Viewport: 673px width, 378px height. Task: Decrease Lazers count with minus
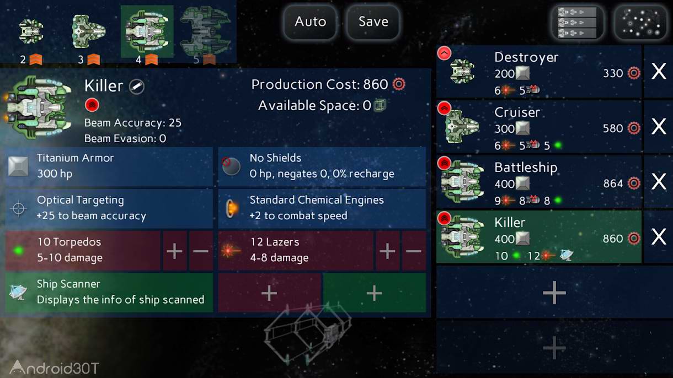pos(414,251)
